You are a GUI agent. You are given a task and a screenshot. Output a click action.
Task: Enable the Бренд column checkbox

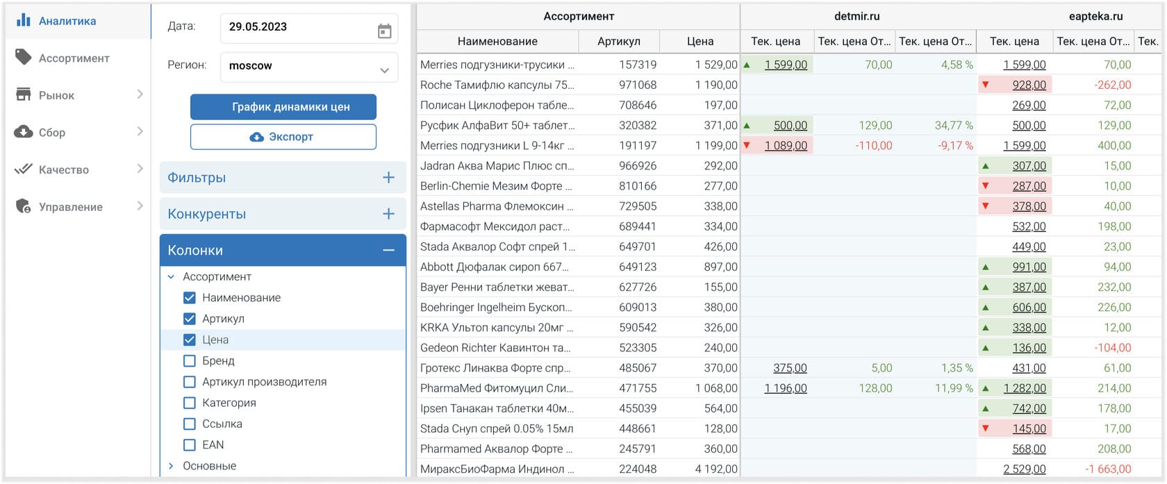189,361
